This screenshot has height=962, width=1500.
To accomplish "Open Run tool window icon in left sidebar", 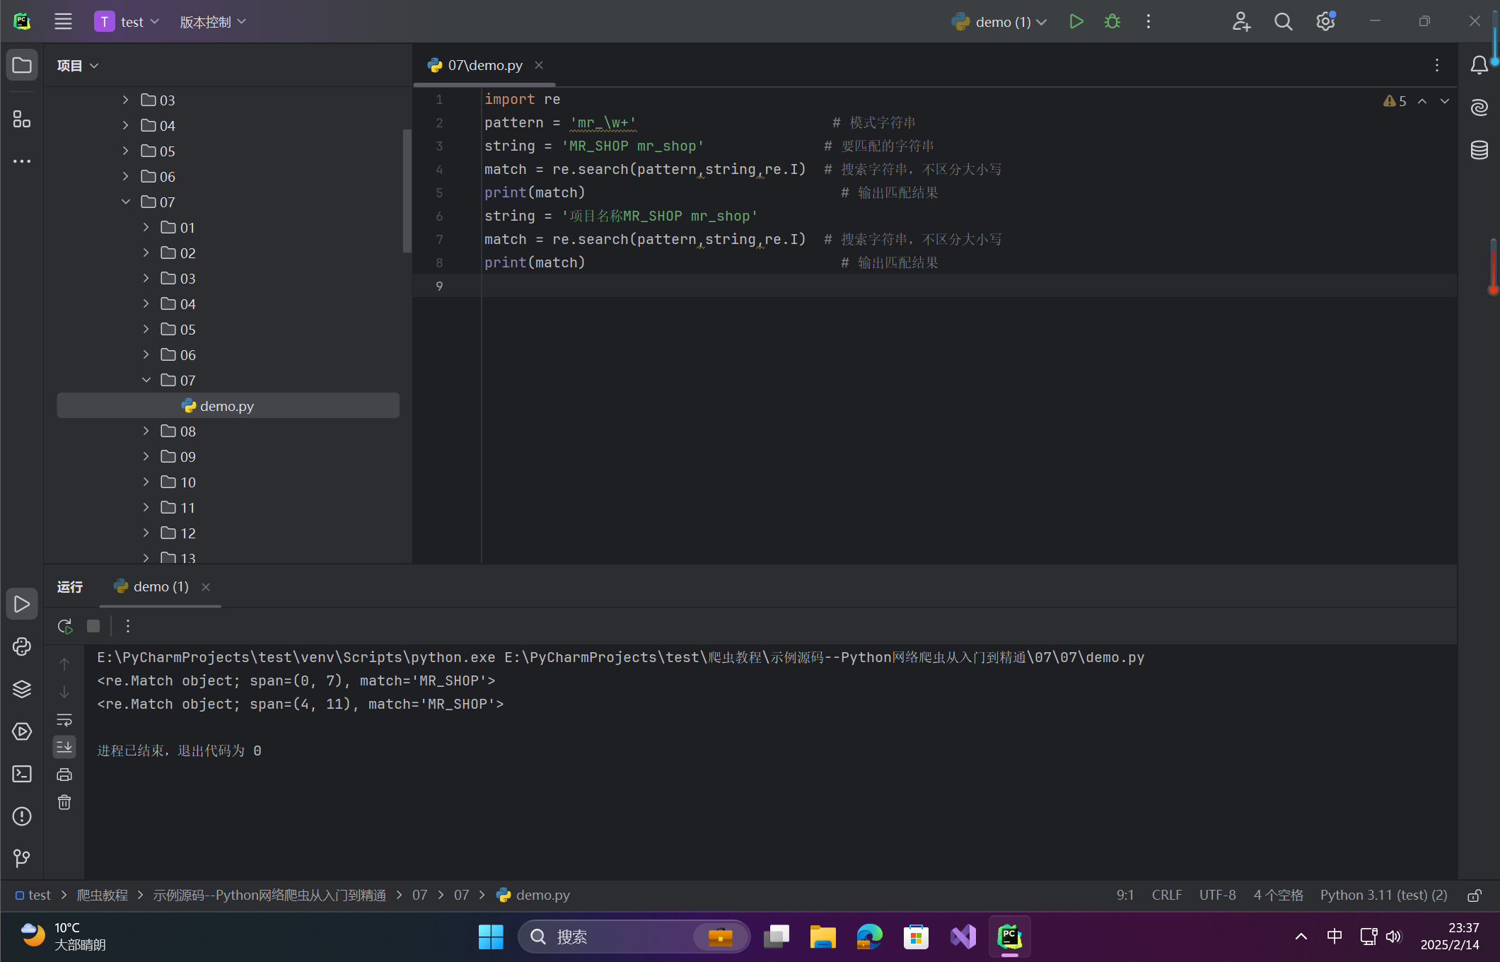I will click(22, 604).
